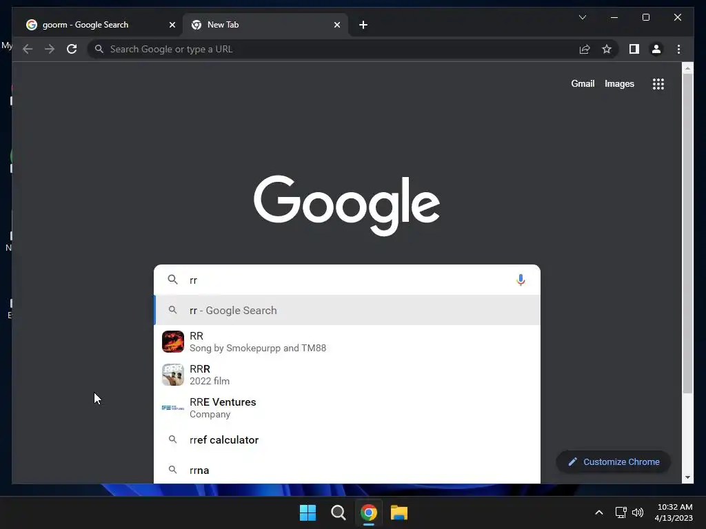Show hidden system tray icons
The width and height of the screenshot is (706, 529).
(x=599, y=512)
